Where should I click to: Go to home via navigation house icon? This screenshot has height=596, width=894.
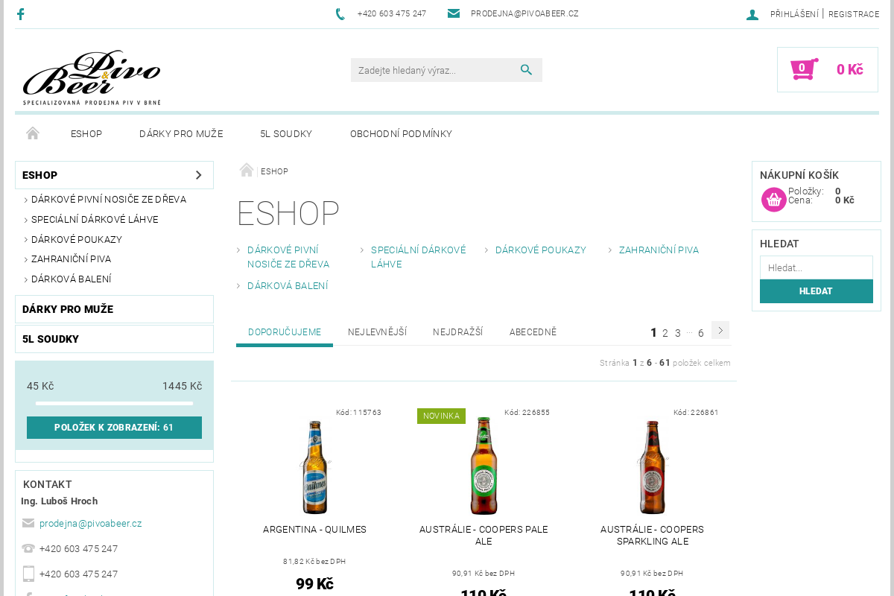coord(33,133)
